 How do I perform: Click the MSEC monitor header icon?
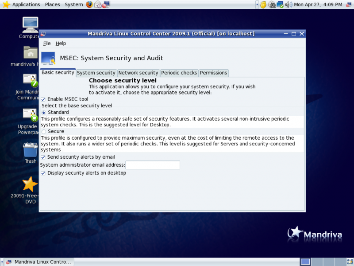point(48,59)
